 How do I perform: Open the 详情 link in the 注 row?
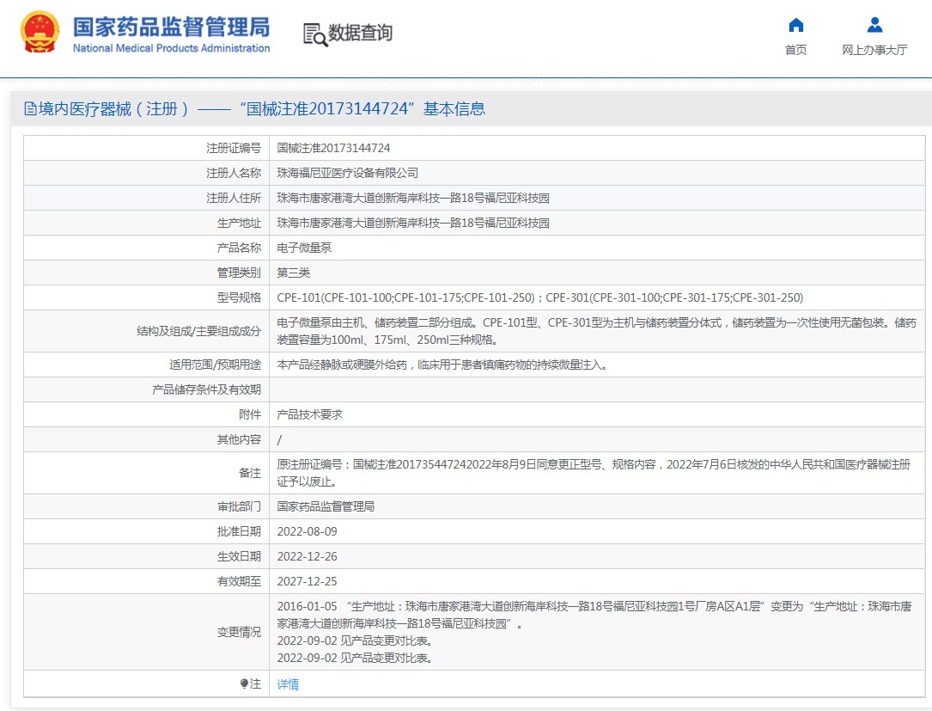[x=288, y=684]
